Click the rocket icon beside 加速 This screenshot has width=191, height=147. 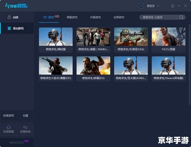click(9, 17)
